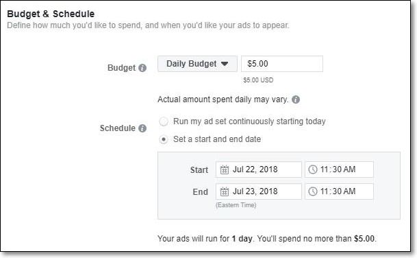This screenshot has width=417, height=258.
Task: Click the 'Run my ad set continuously' label
Action: coord(249,121)
